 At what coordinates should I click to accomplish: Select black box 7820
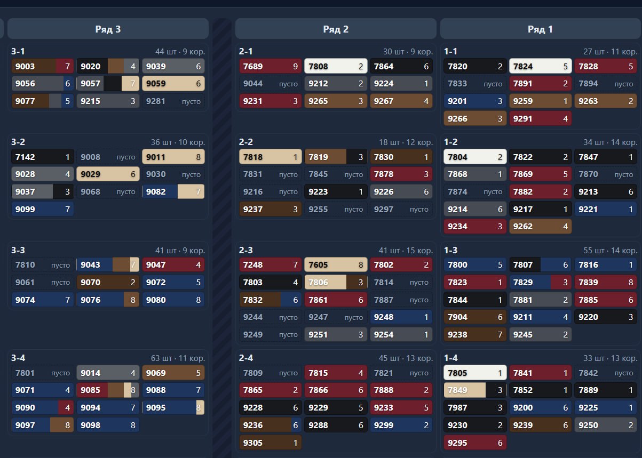[475, 66]
